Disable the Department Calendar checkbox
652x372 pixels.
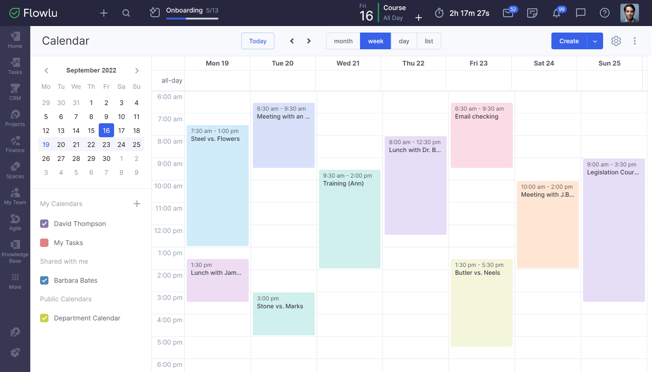[x=44, y=318]
